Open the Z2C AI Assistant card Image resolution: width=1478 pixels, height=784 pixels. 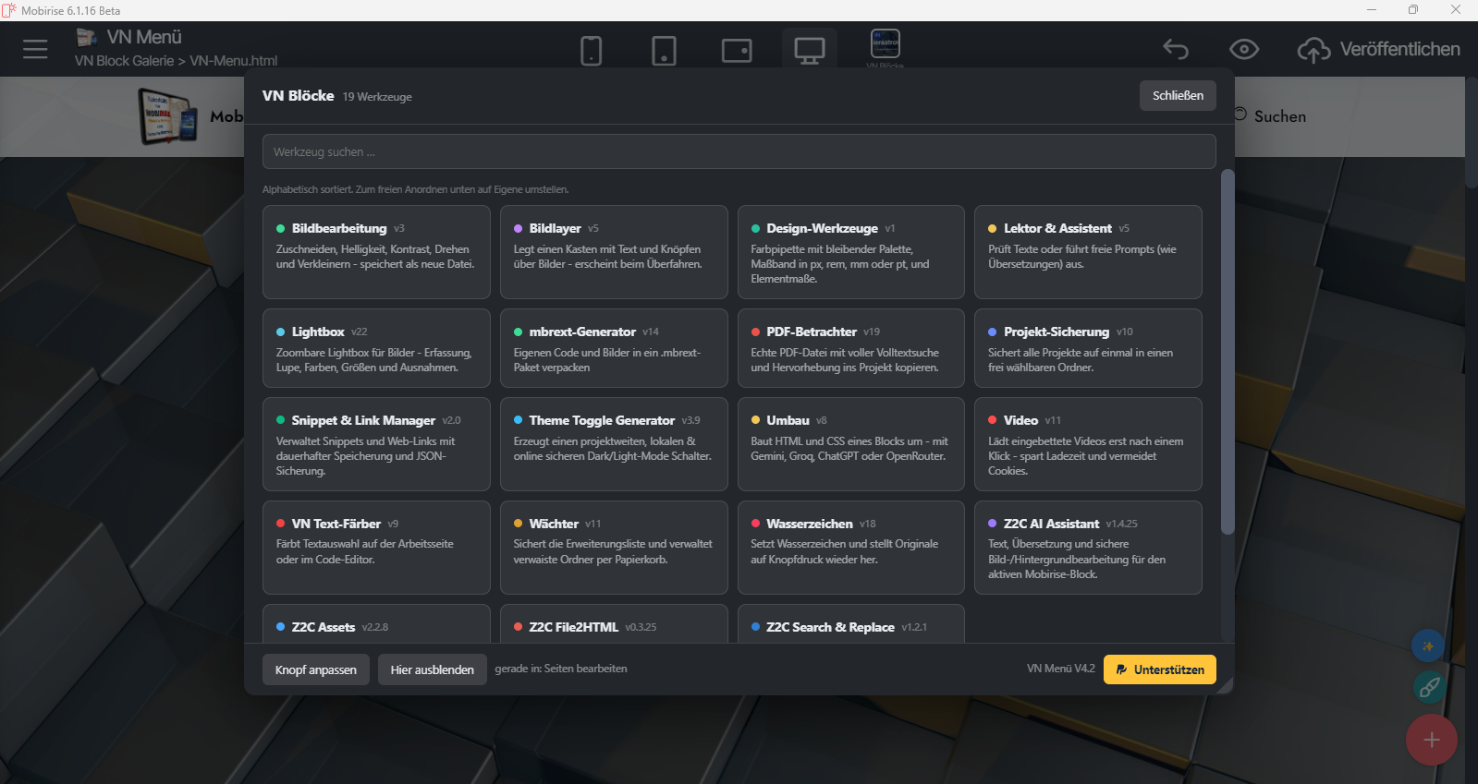click(x=1088, y=548)
